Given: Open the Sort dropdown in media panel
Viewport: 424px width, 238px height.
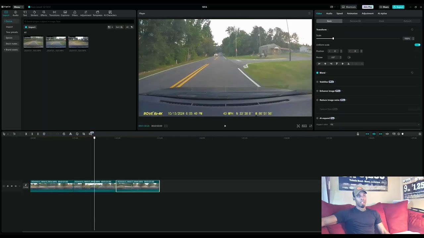Looking at the screenshot, I should [x=119, y=27].
